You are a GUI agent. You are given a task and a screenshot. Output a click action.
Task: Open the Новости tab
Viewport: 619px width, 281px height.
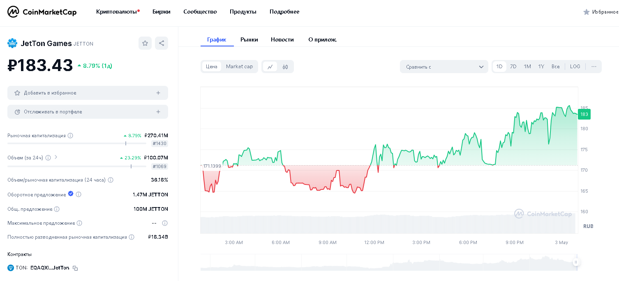click(282, 39)
